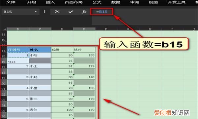This screenshot has width=198, height=119.
Task: Select cell containing 小赵
Action: pyautogui.click(x=40, y=77)
